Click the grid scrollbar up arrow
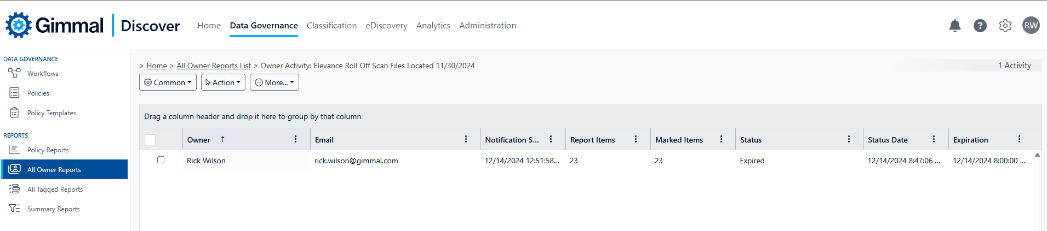 1037,155
